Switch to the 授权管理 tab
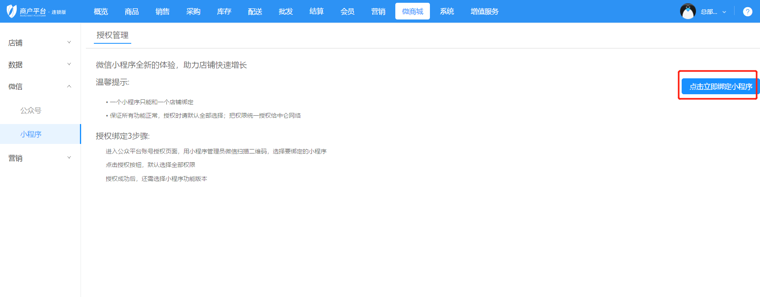The width and height of the screenshot is (760, 297). coord(113,35)
